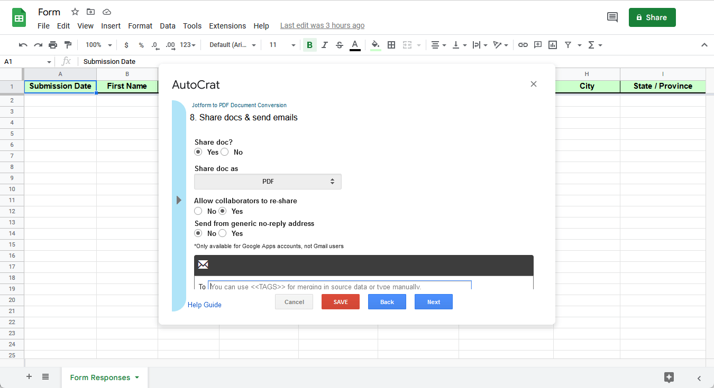Viewport: 714px width, 388px height.
Task: Open the All Sheets list
Action: (45, 377)
